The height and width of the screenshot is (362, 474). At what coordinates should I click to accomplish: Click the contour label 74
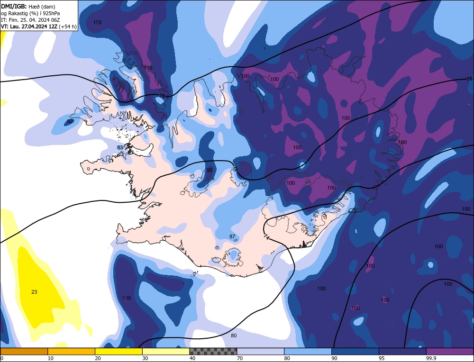coord(266,236)
